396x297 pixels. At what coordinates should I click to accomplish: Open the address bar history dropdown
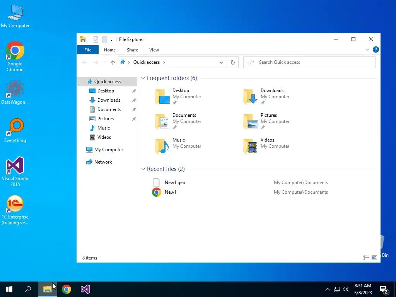[221, 62]
